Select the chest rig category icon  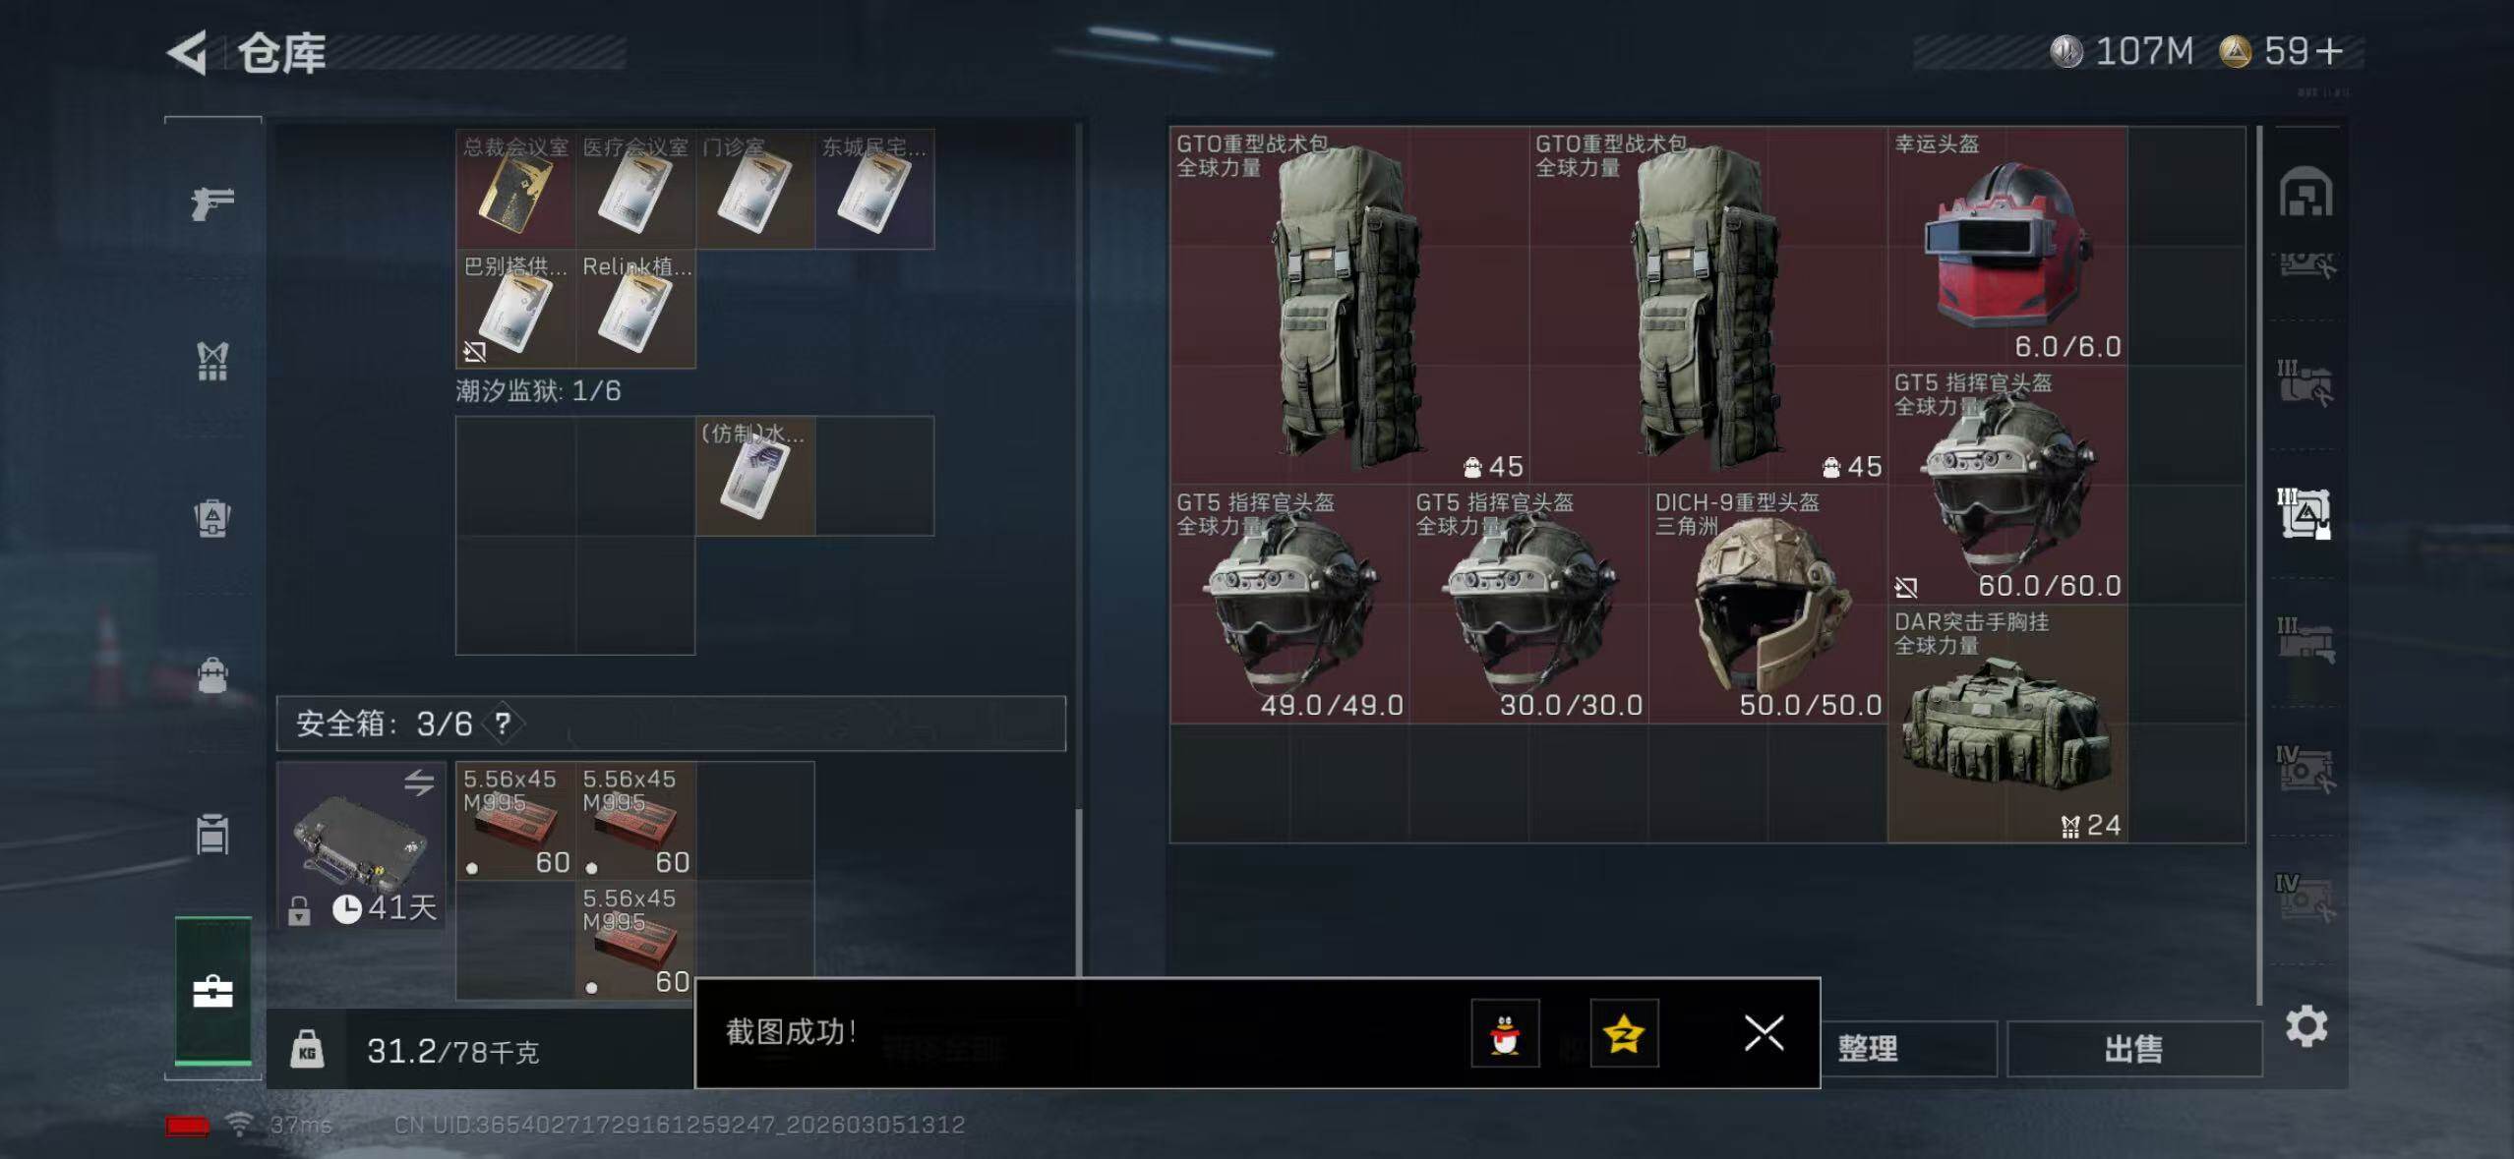[212, 362]
